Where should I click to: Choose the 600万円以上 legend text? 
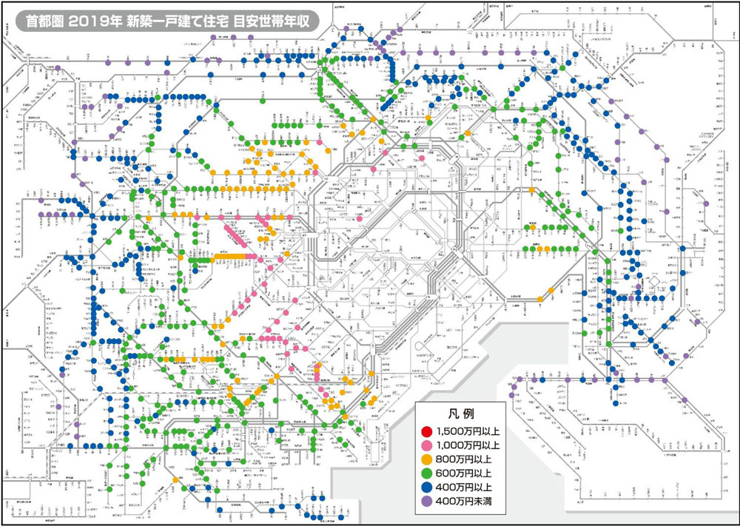coord(462,474)
